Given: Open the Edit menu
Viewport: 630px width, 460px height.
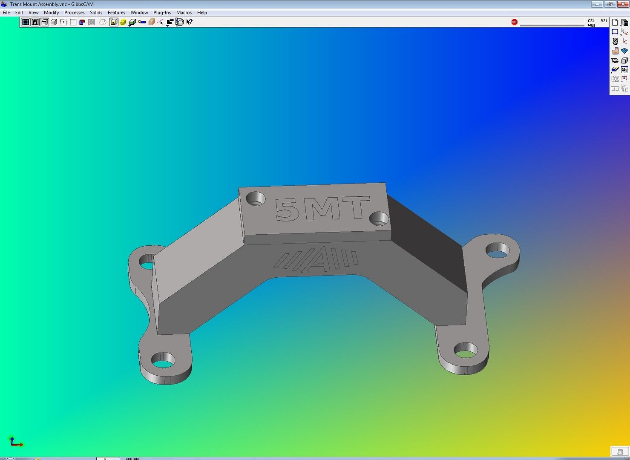Looking at the screenshot, I should 19,13.
